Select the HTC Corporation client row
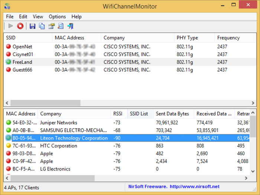 [127, 146]
